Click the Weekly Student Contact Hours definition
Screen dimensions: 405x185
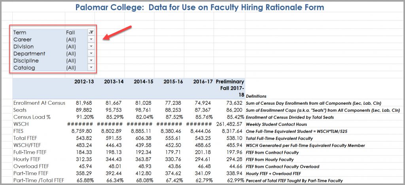(x=276, y=125)
